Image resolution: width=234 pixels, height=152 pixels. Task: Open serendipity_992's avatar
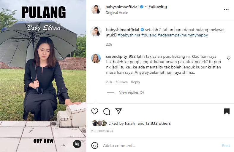coord(96,58)
